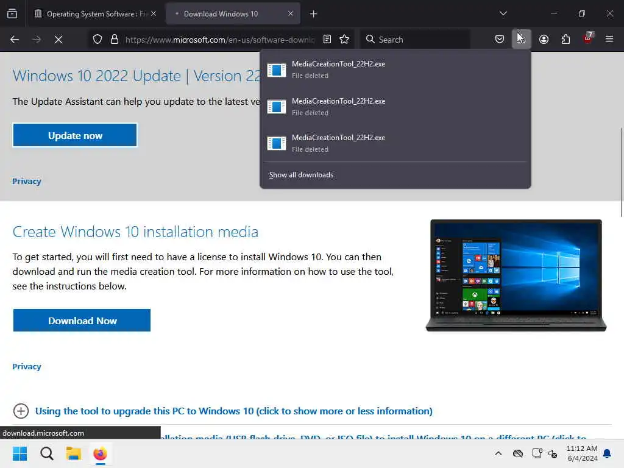Close the Download Windows 10 tab
This screenshot has width=624, height=468.
(291, 13)
